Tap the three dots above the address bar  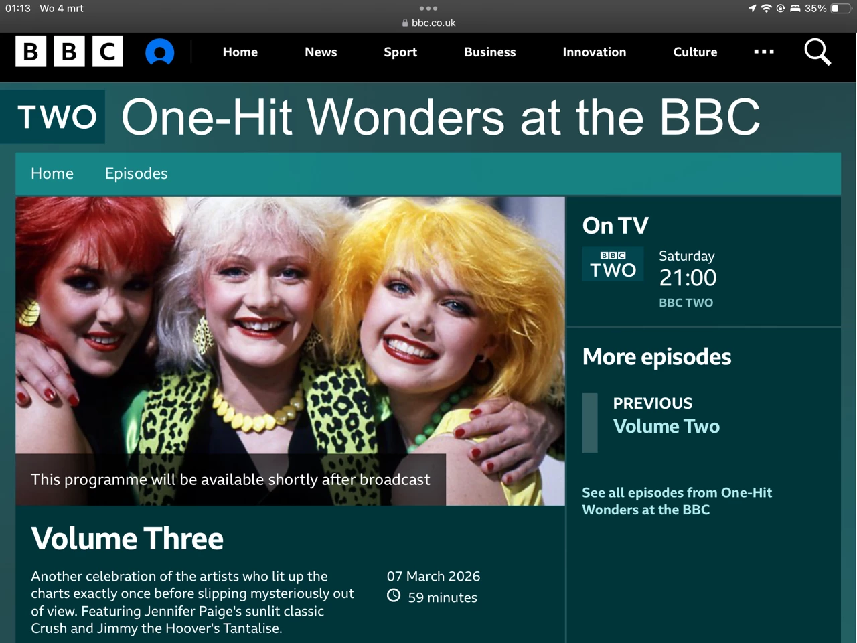(428, 9)
